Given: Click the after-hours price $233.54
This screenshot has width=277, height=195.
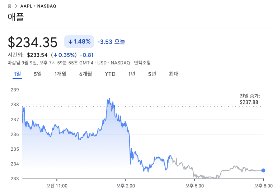Looking at the screenshot, I should point(37,55).
